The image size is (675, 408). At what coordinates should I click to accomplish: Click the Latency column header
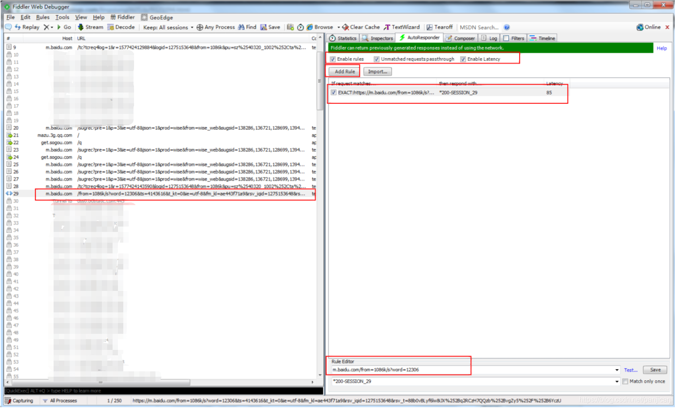point(554,84)
